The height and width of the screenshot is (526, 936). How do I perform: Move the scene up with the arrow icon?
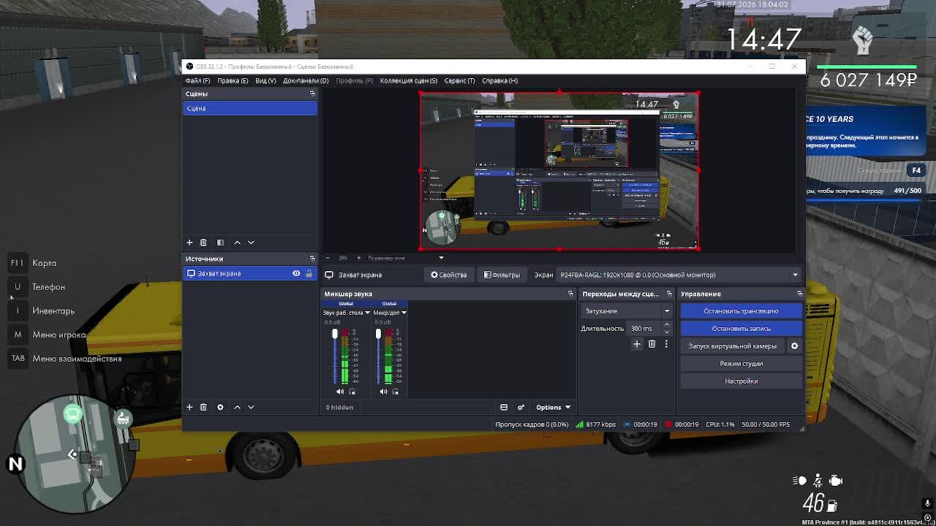pos(237,243)
